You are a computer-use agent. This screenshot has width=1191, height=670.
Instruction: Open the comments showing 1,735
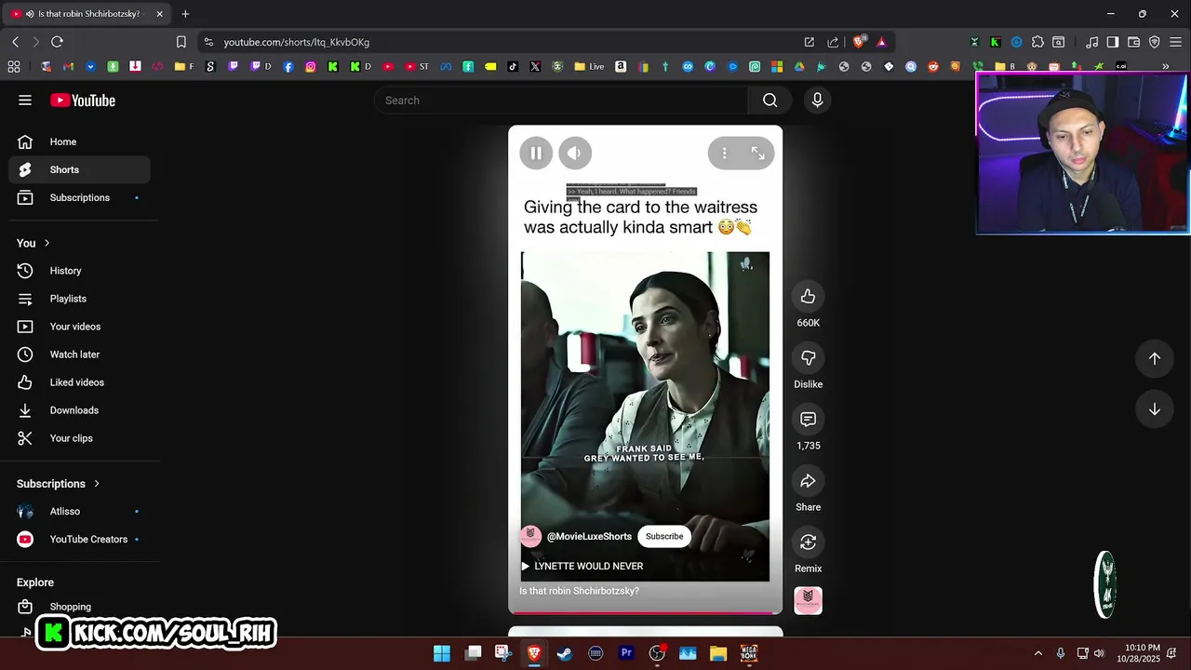pyautogui.click(x=808, y=420)
